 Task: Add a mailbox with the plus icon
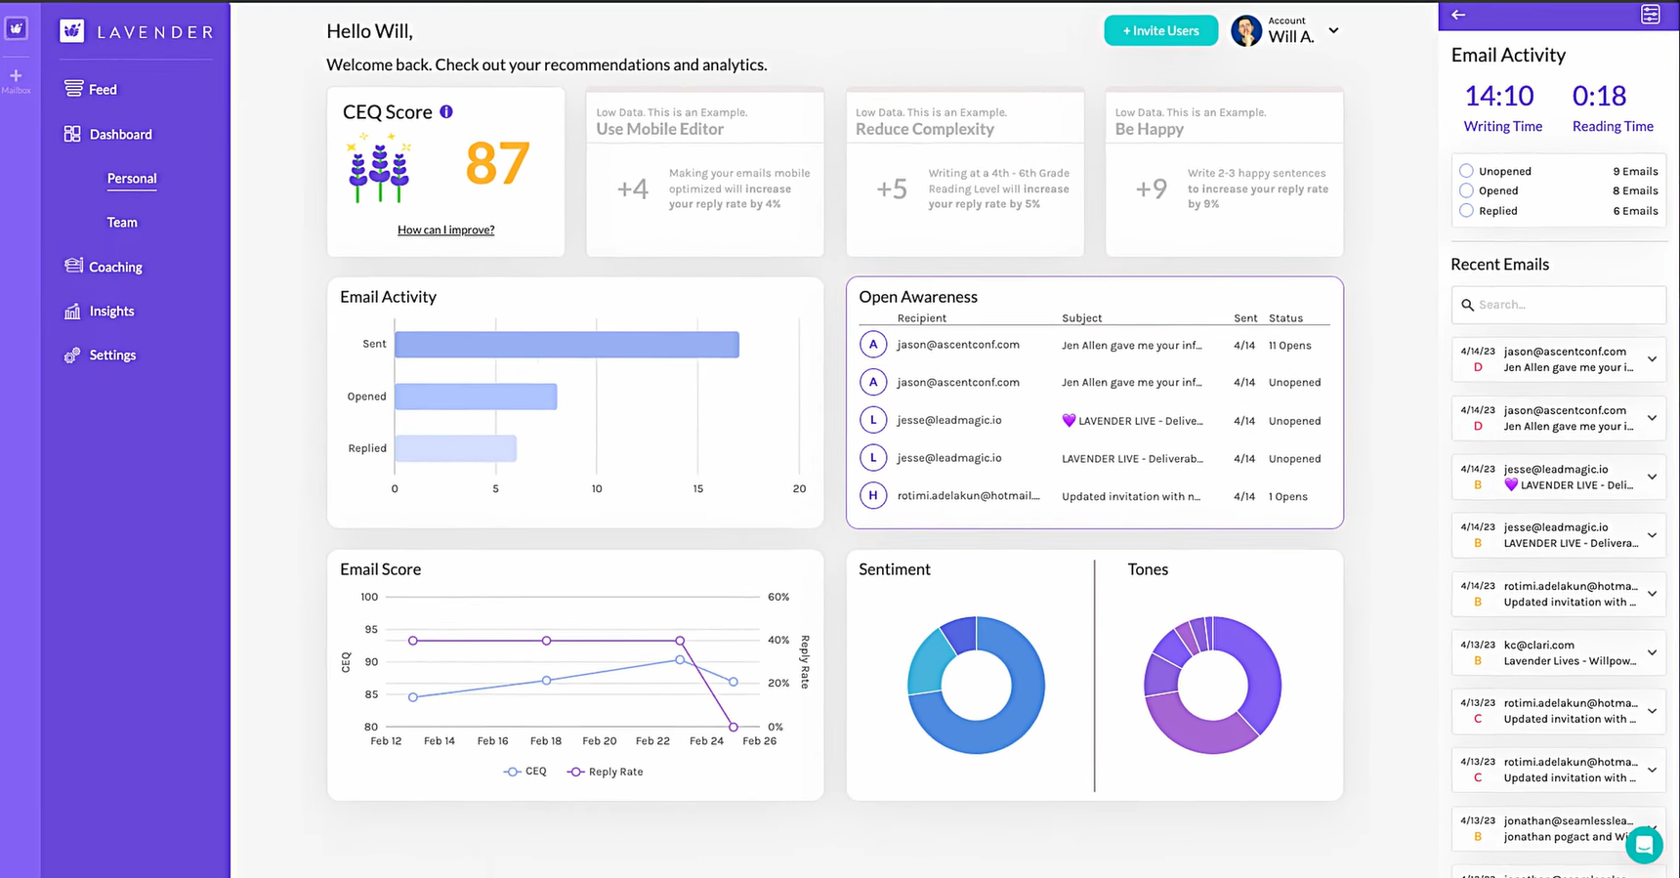click(x=16, y=75)
